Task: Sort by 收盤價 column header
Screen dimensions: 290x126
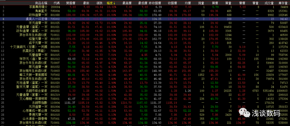Action: point(172,3)
